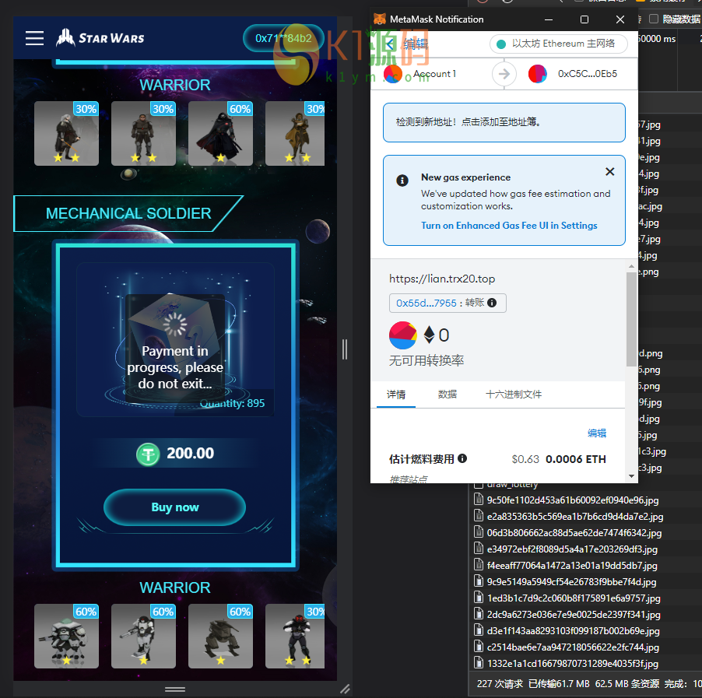Select 06d3b806662ac88d5ae62de7474f6342.jpg request
The image size is (702, 698).
tap(574, 533)
